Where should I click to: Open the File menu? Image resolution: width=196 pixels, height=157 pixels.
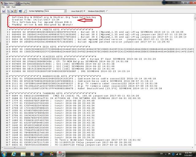3,7
